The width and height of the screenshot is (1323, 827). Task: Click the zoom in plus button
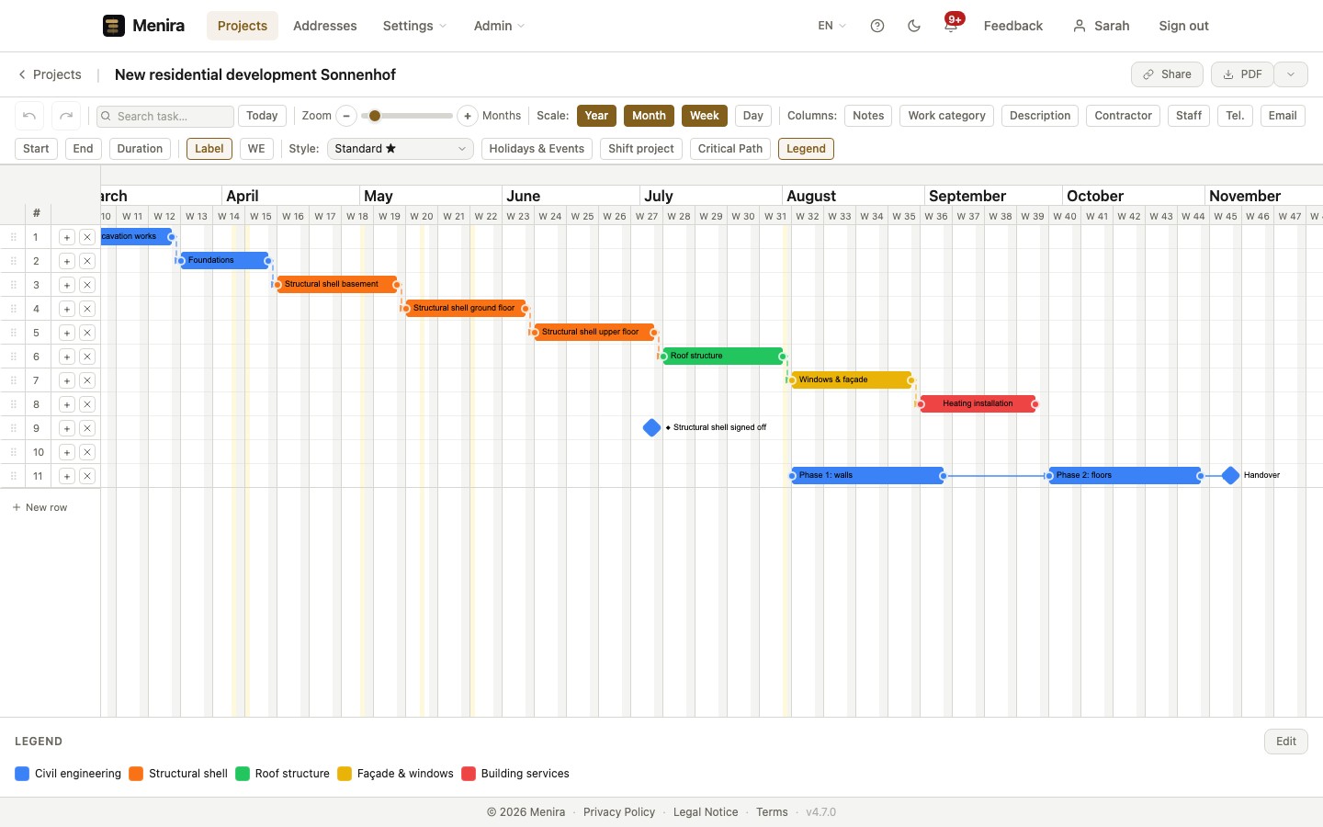tap(468, 116)
